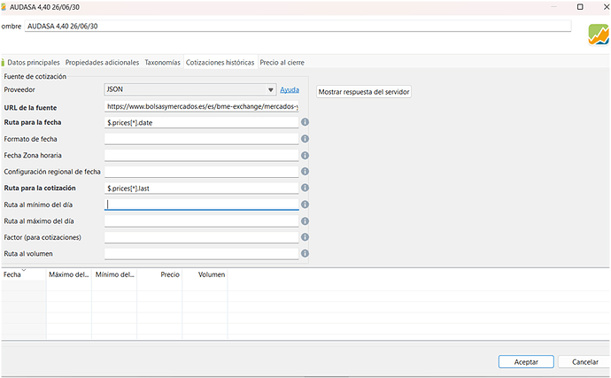
Task: Click the Cancelar button
Action: 585,362
